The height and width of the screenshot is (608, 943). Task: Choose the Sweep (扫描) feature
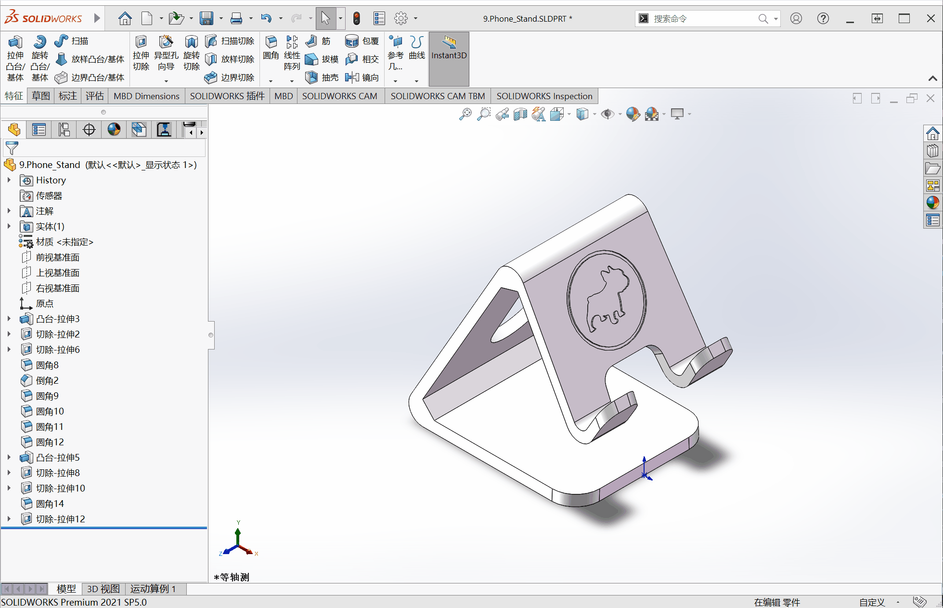(71, 41)
